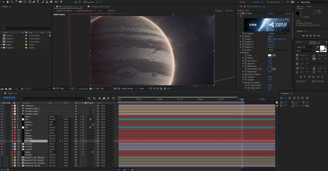Click the Character panel eyedropper
This screenshot has width=328, height=171.
coord(318,47)
